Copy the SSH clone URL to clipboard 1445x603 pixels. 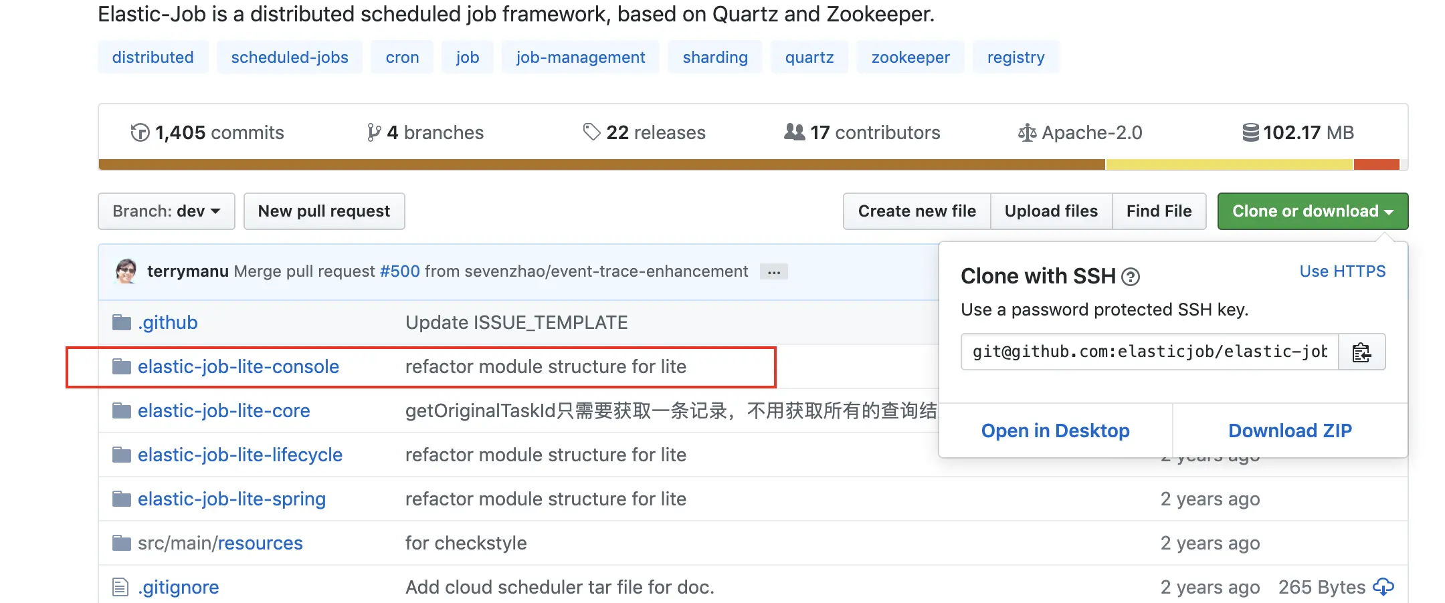(x=1361, y=352)
